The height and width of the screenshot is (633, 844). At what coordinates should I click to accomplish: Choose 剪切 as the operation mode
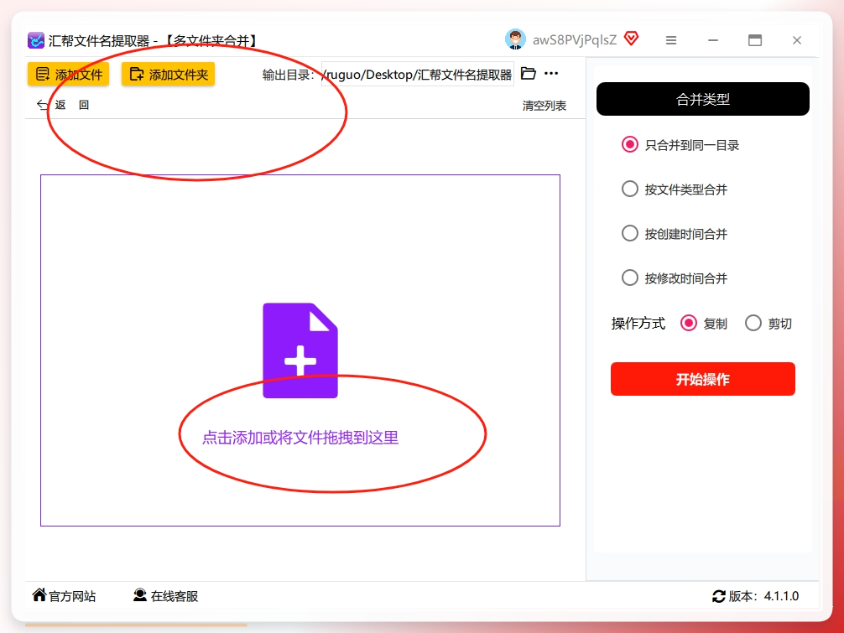tap(768, 324)
